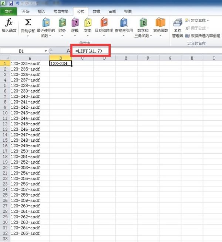
Task: Open the Text (文本) functions icon
Action: (x=88, y=22)
